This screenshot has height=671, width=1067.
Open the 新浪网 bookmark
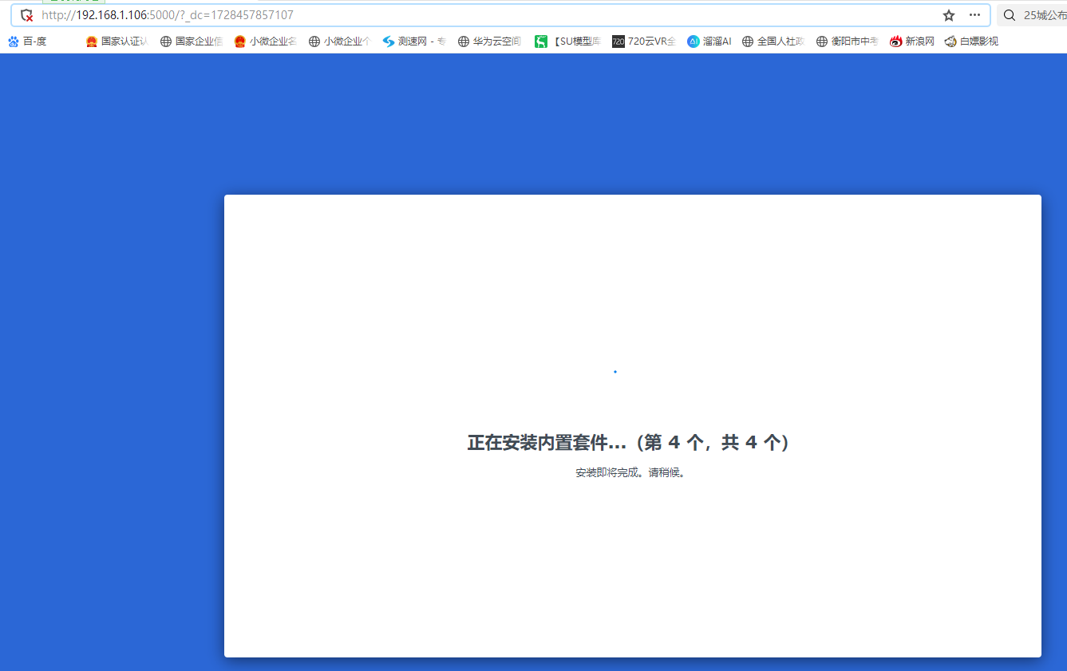tap(911, 41)
